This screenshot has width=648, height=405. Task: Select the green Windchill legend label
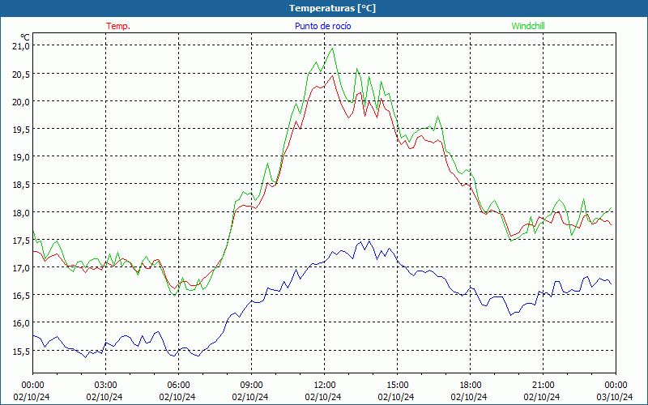point(528,26)
